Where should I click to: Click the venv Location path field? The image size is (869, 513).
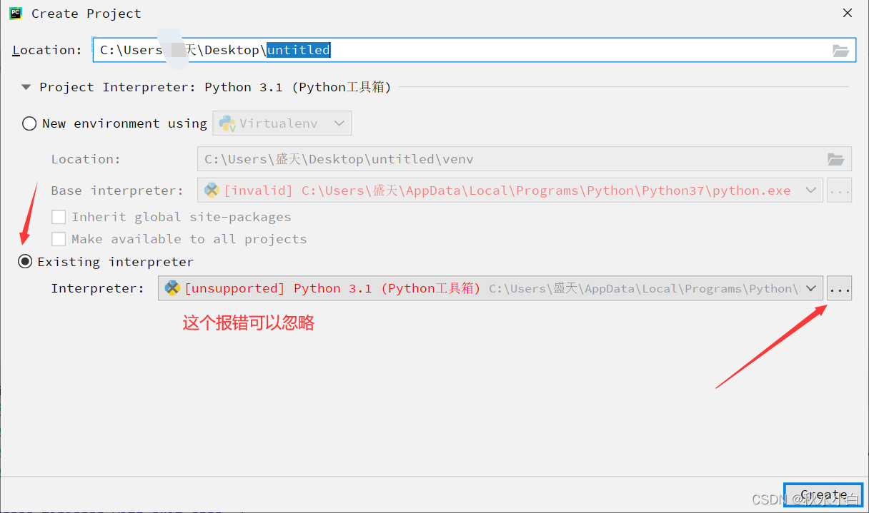click(525, 159)
